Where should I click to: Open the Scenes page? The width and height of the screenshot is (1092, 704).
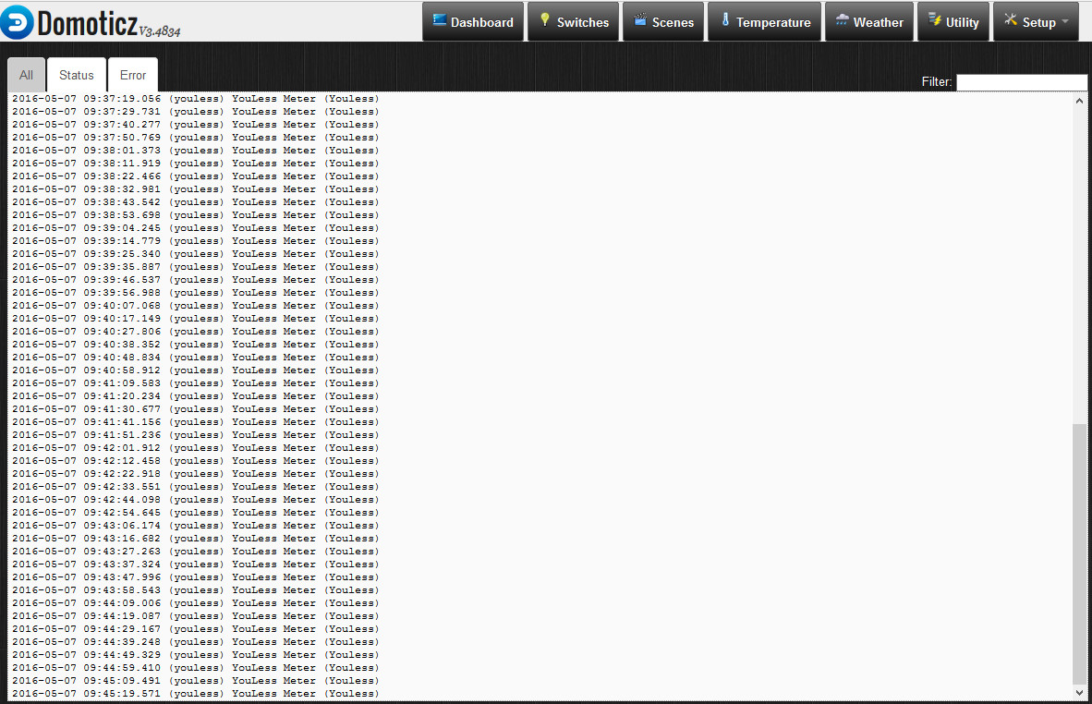(x=663, y=21)
